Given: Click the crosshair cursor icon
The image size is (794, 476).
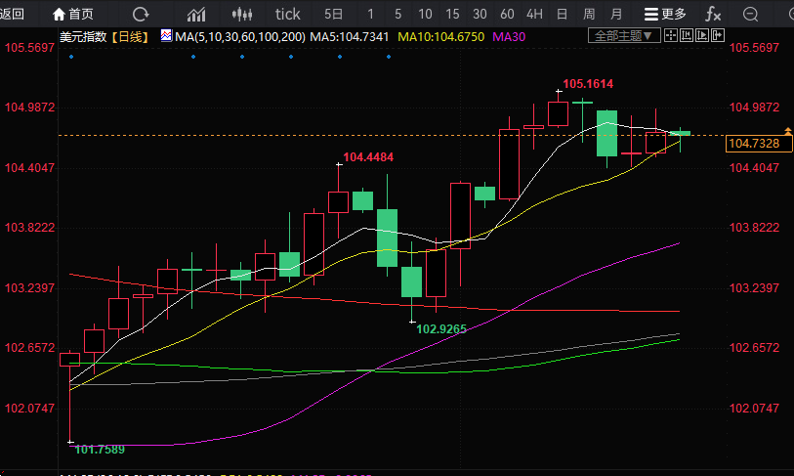Looking at the screenshot, I should 670,35.
